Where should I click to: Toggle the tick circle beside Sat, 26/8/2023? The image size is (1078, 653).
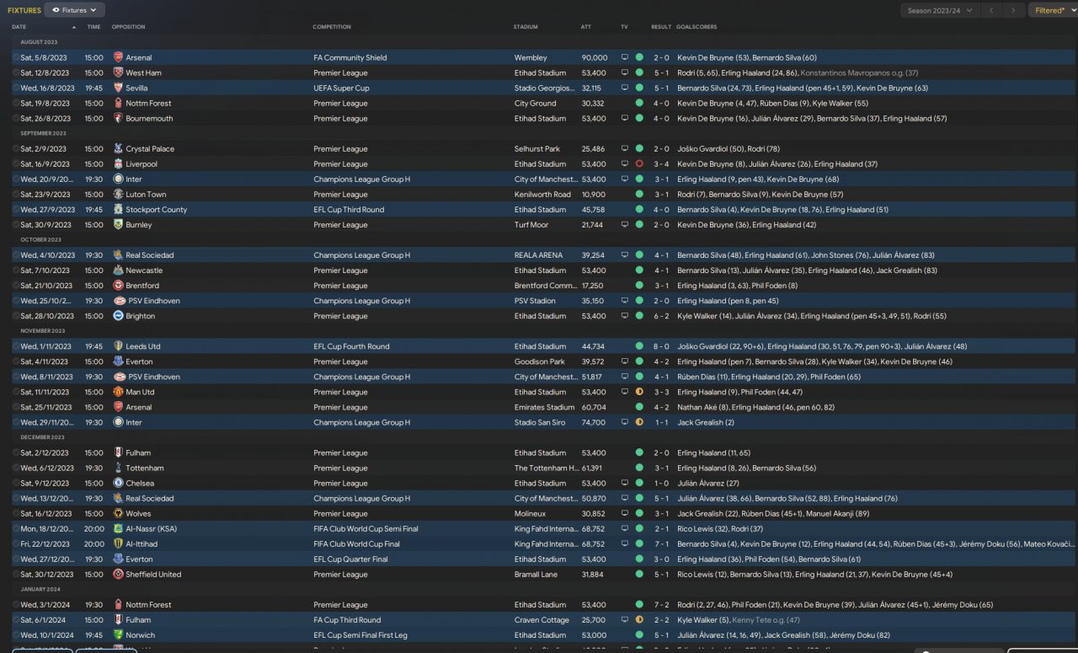[15, 119]
